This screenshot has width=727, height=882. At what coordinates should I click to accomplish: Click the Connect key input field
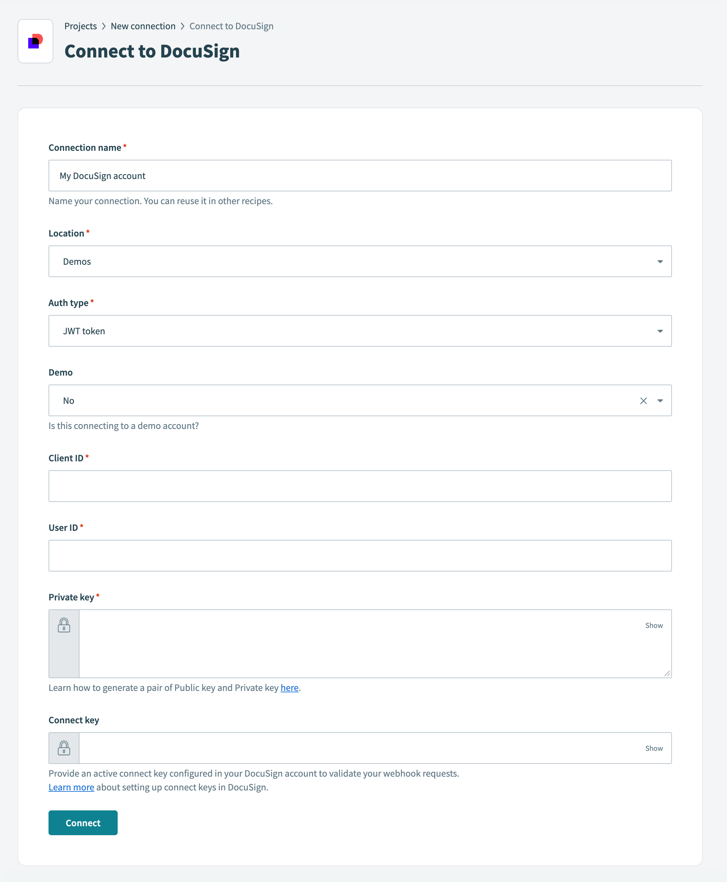pyautogui.click(x=360, y=748)
